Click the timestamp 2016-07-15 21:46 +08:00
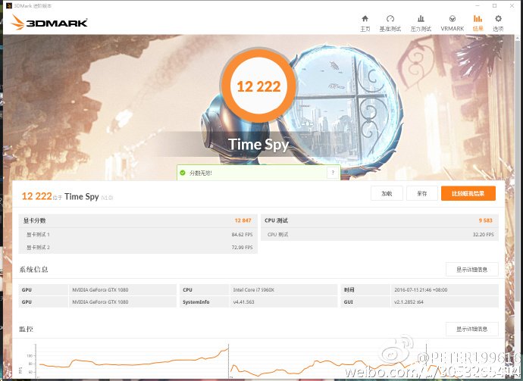The width and height of the screenshot is (523, 381). pyautogui.click(x=421, y=289)
